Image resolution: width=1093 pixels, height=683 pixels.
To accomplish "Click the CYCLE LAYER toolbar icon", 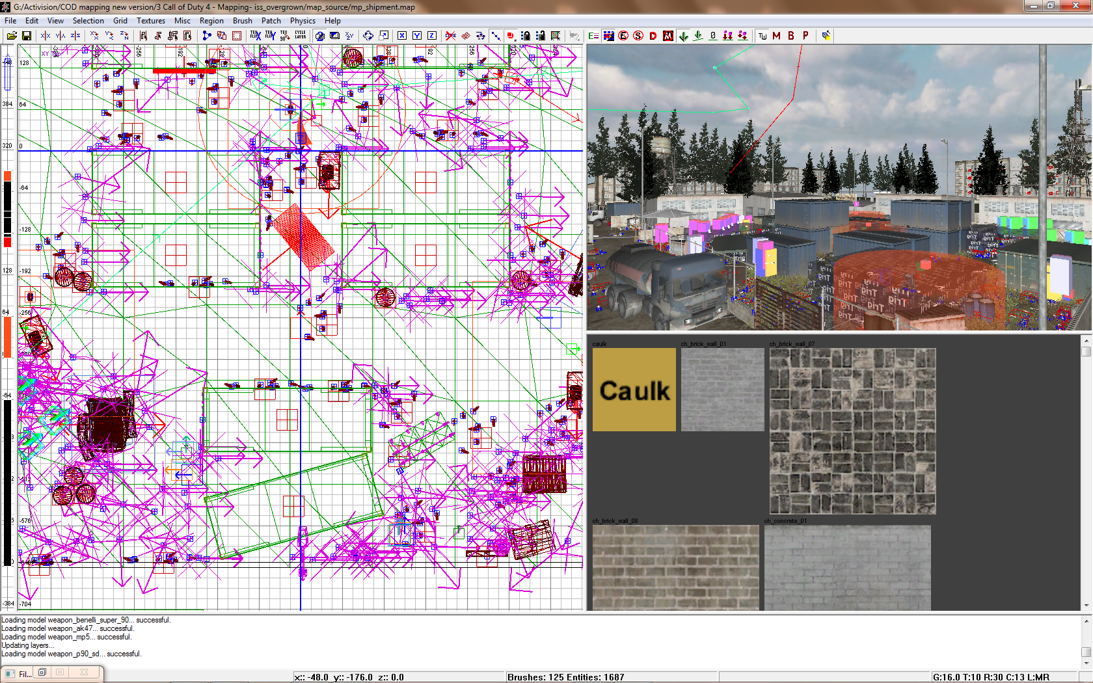I will point(300,36).
